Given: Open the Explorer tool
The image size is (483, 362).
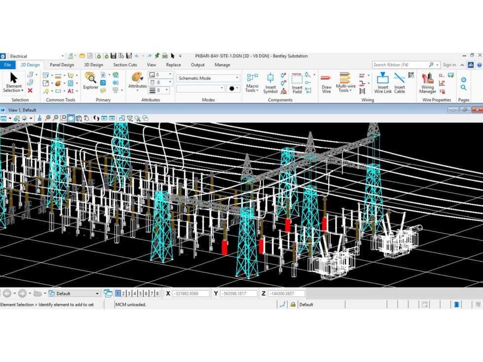Looking at the screenshot, I should [90, 81].
